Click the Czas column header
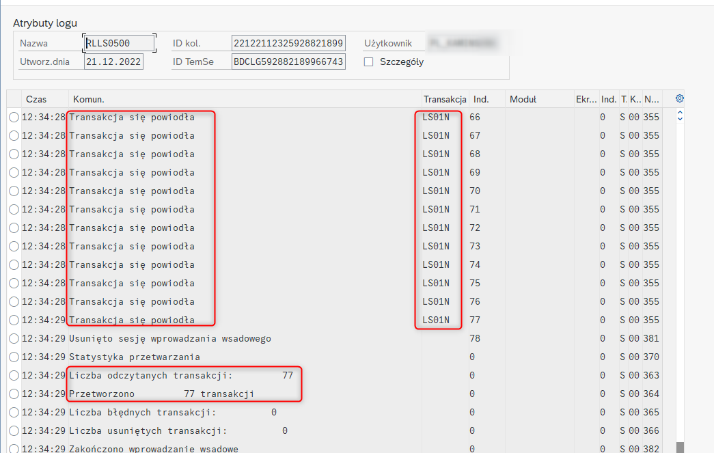Viewport: 714px width, 453px height. click(x=36, y=99)
